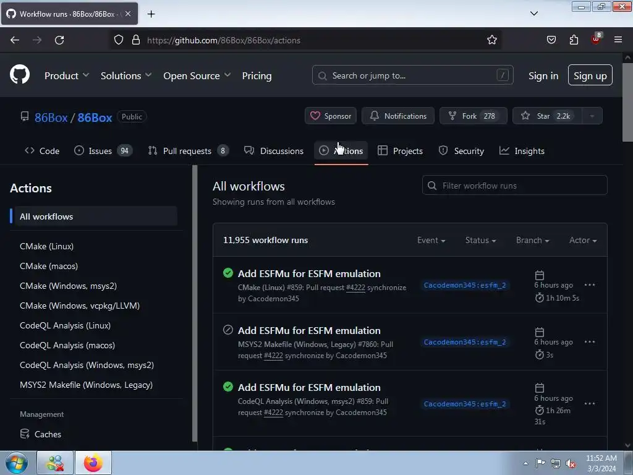Open the Pricing page
The image size is (633, 475).
coord(257,75)
